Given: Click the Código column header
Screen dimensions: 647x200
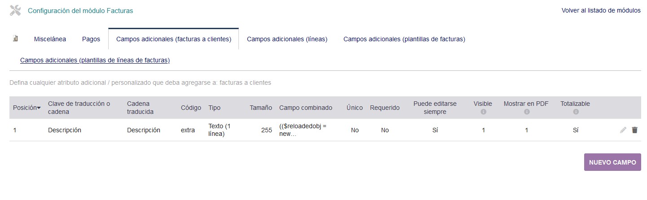Looking at the screenshot, I should click(191, 108).
